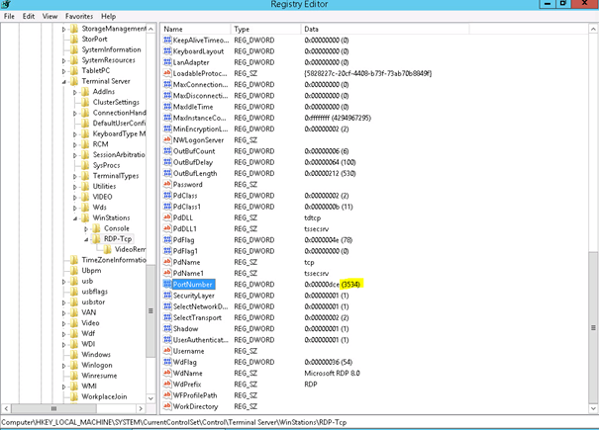
Task: Click the SecurityLayer DWORD icon
Action: coord(166,295)
